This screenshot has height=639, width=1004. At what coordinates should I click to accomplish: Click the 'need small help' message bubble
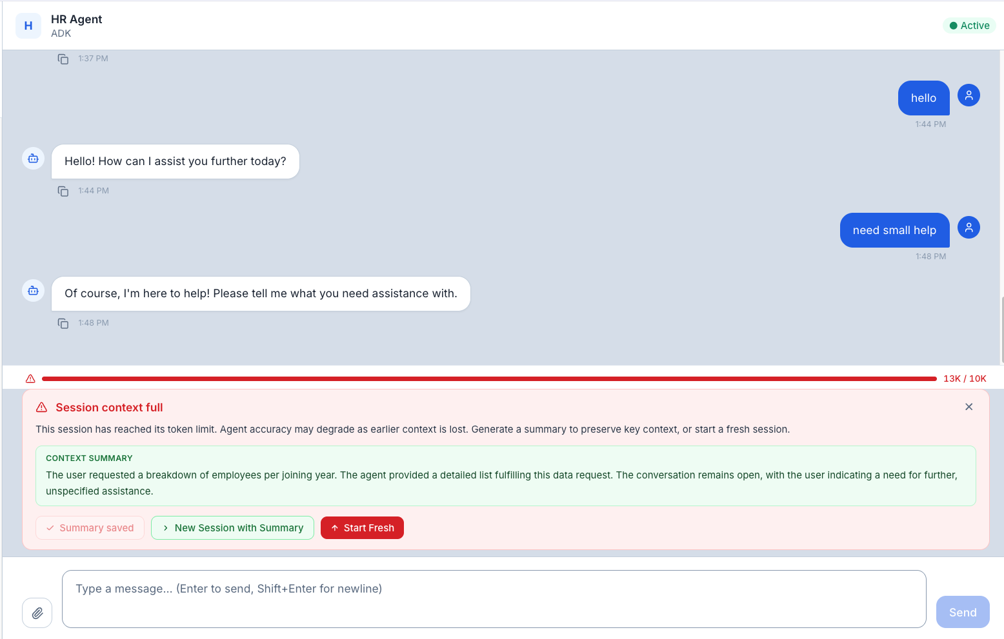pos(894,230)
